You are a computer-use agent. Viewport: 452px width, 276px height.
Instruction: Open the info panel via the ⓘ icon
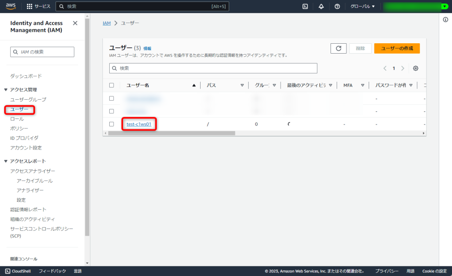click(x=445, y=19)
